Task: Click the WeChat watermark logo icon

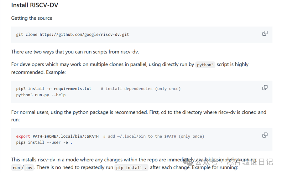Action: [190, 162]
